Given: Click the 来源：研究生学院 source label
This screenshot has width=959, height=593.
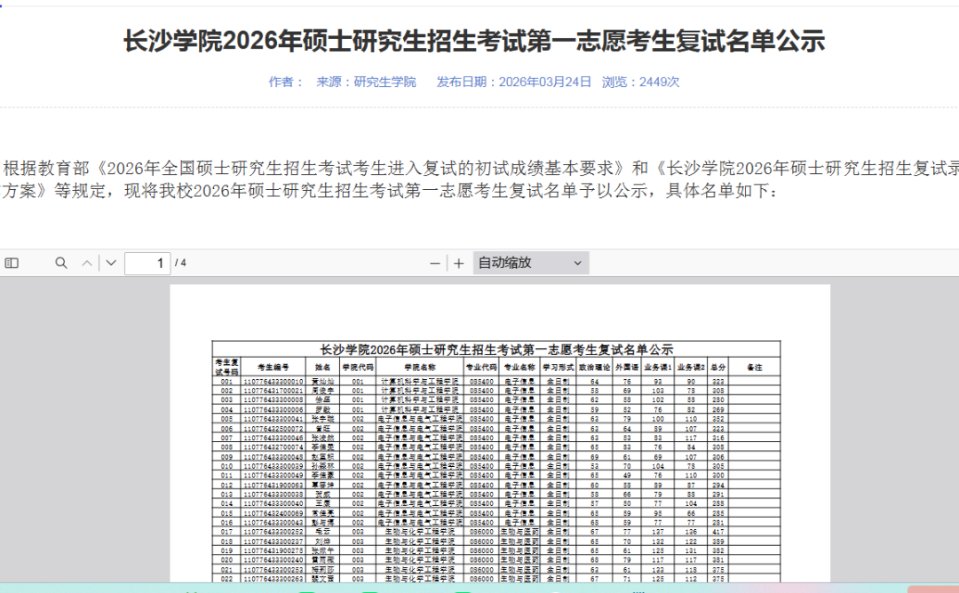Looking at the screenshot, I should pos(366,82).
